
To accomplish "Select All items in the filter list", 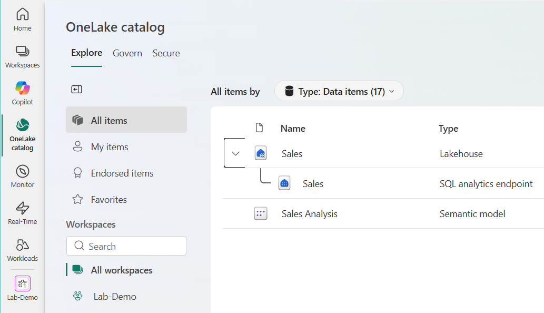I will [126, 120].
